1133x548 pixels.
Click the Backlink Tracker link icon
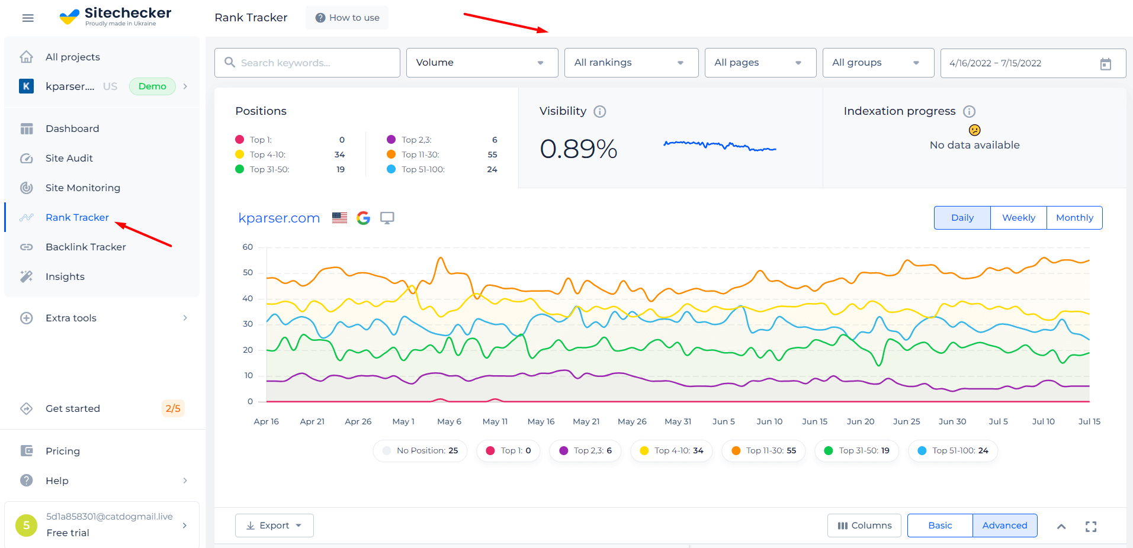[27, 247]
